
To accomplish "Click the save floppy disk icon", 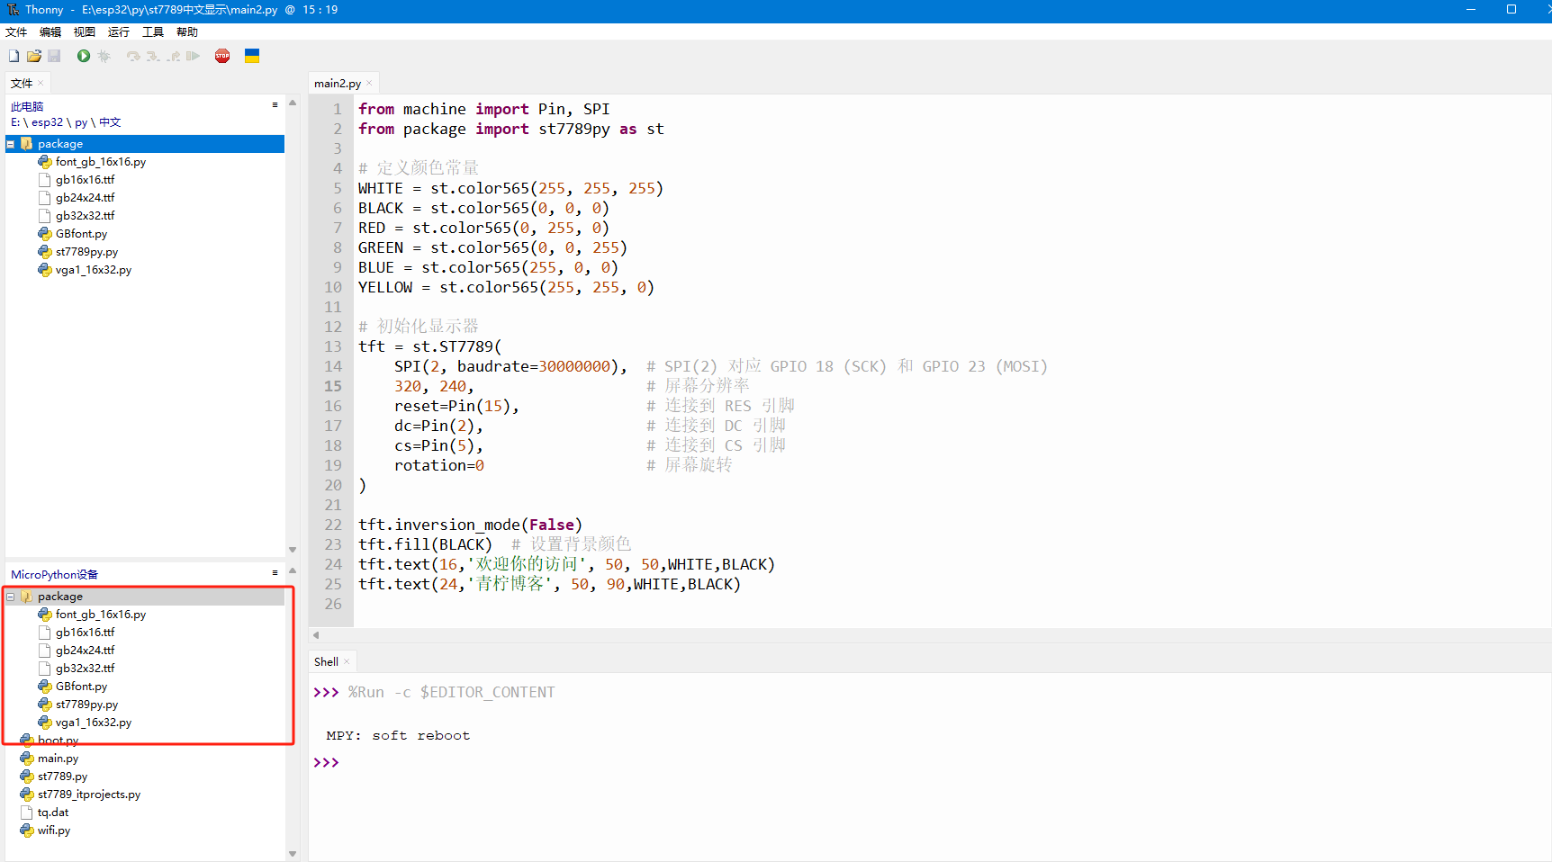I will (54, 56).
